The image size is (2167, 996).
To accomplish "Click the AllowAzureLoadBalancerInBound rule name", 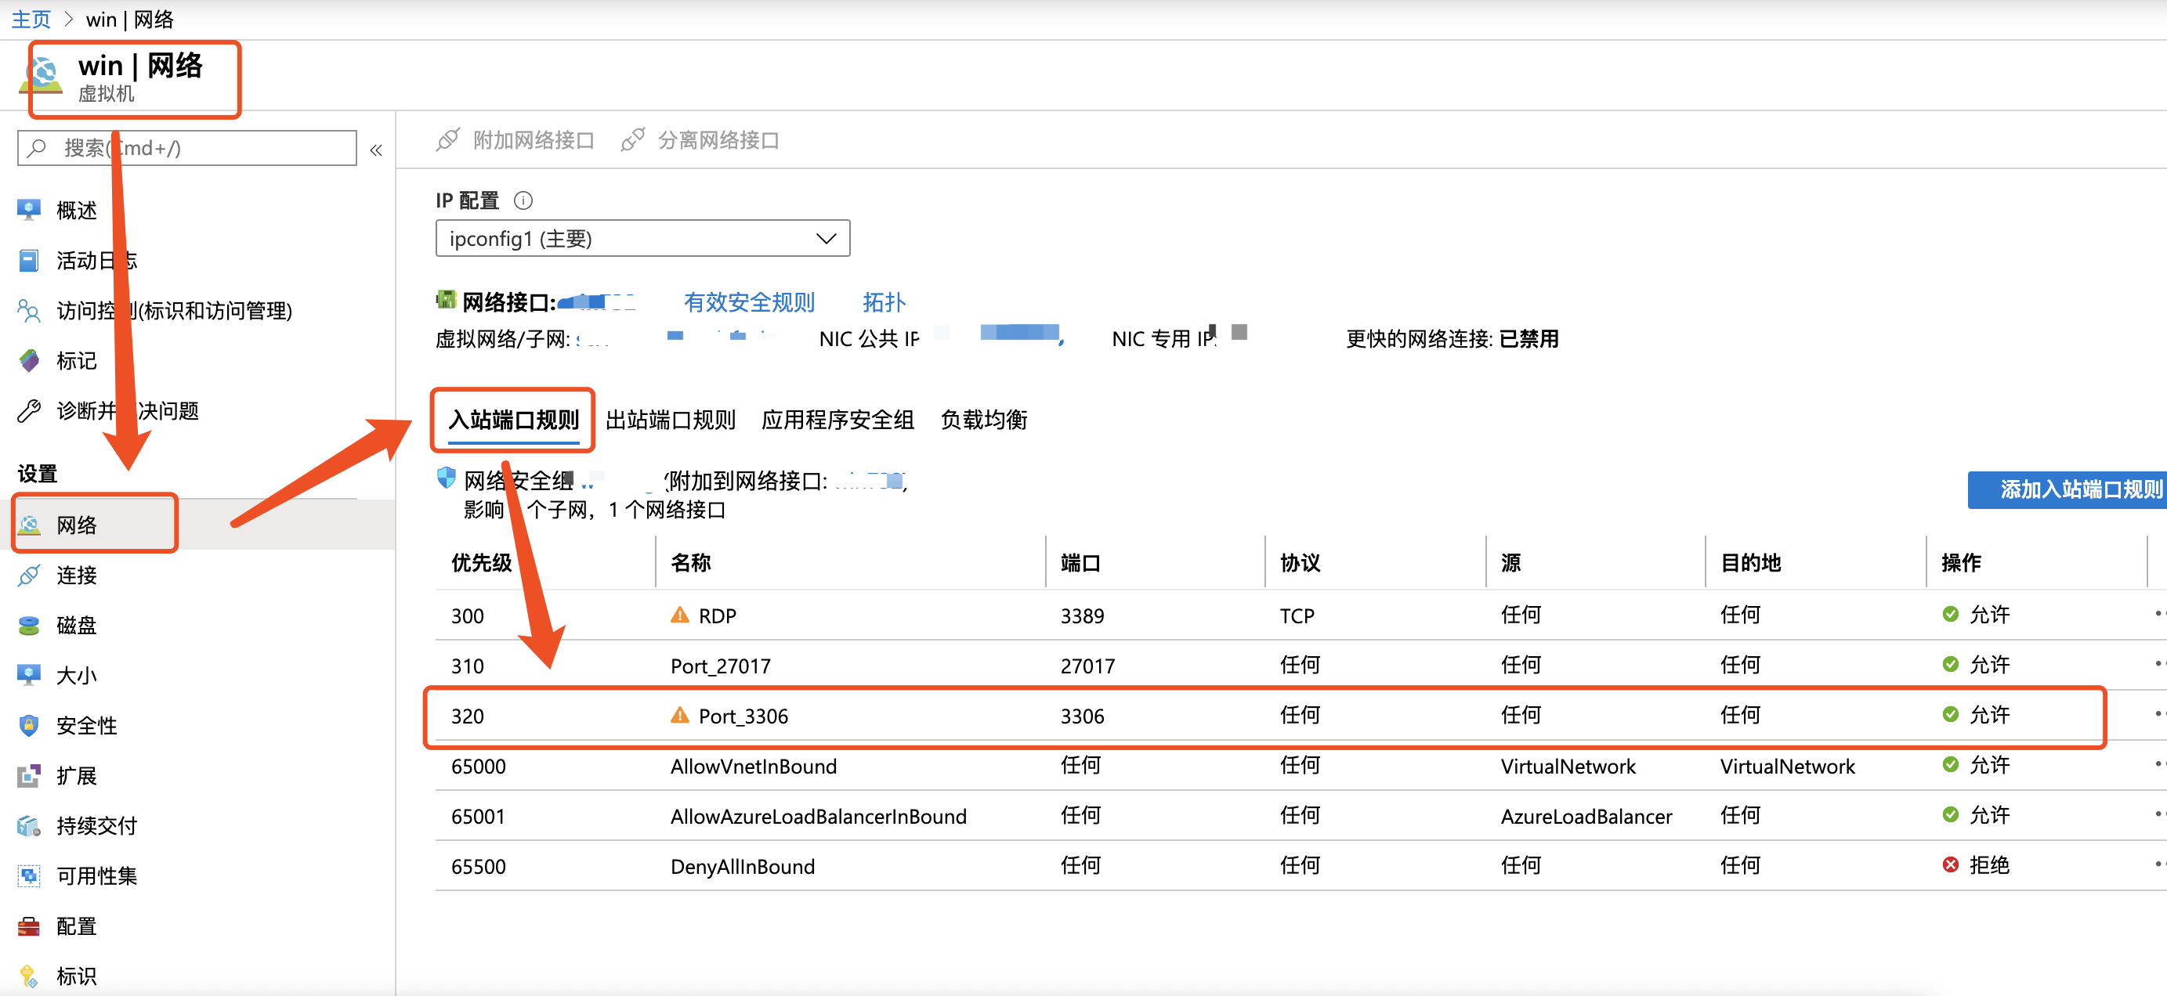I will [818, 815].
